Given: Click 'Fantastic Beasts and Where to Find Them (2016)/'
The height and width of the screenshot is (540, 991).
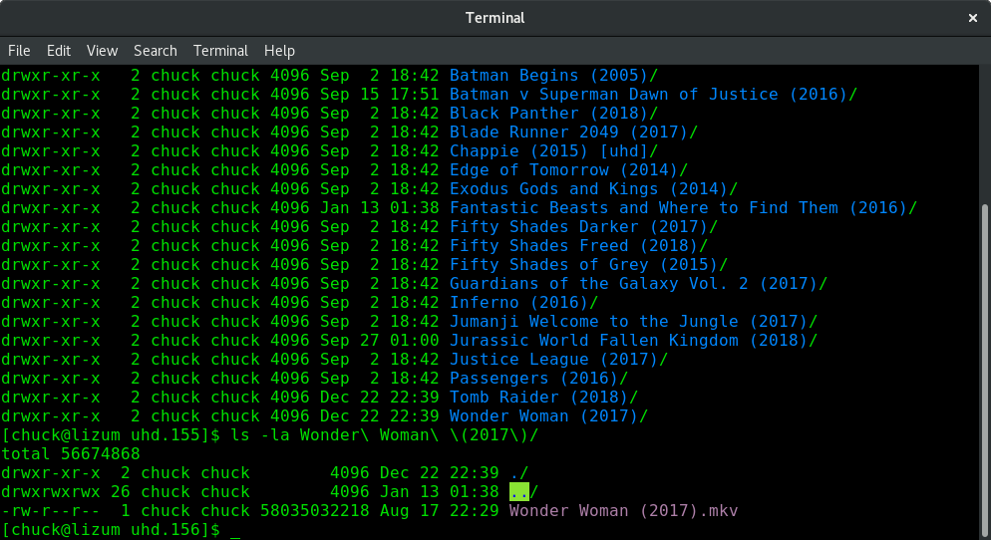Looking at the screenshot, I should coord(683,208).
